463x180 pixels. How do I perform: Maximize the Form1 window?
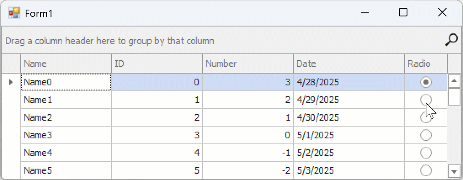[x=403, y=12]
